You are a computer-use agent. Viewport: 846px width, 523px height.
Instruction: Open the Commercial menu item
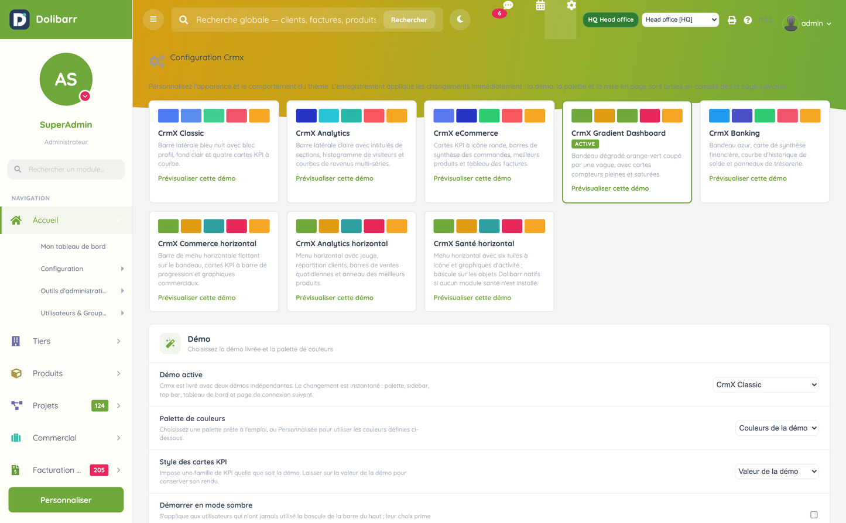click(66, 438)
